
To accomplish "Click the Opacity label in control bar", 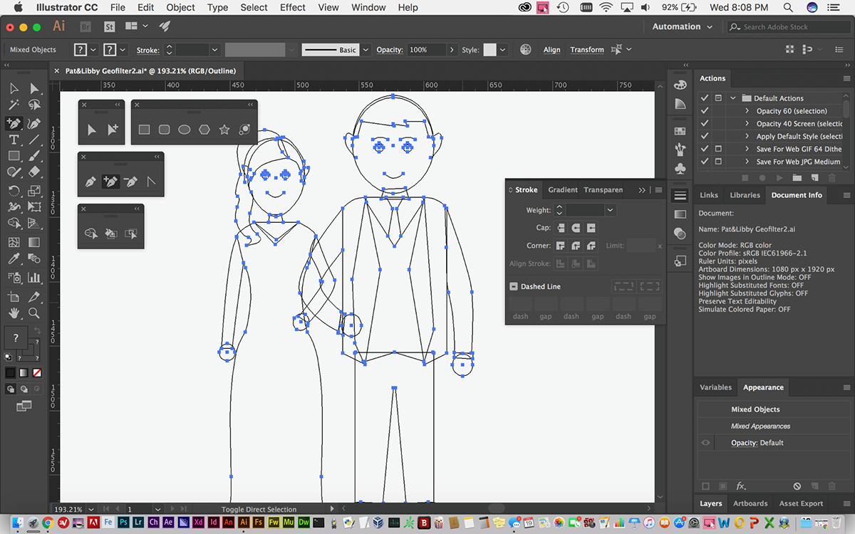I will tap(390, 50).
